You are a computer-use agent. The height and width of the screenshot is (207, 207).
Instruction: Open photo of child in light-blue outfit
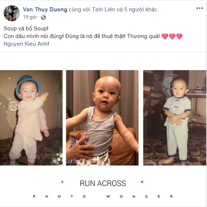(175, 118)
